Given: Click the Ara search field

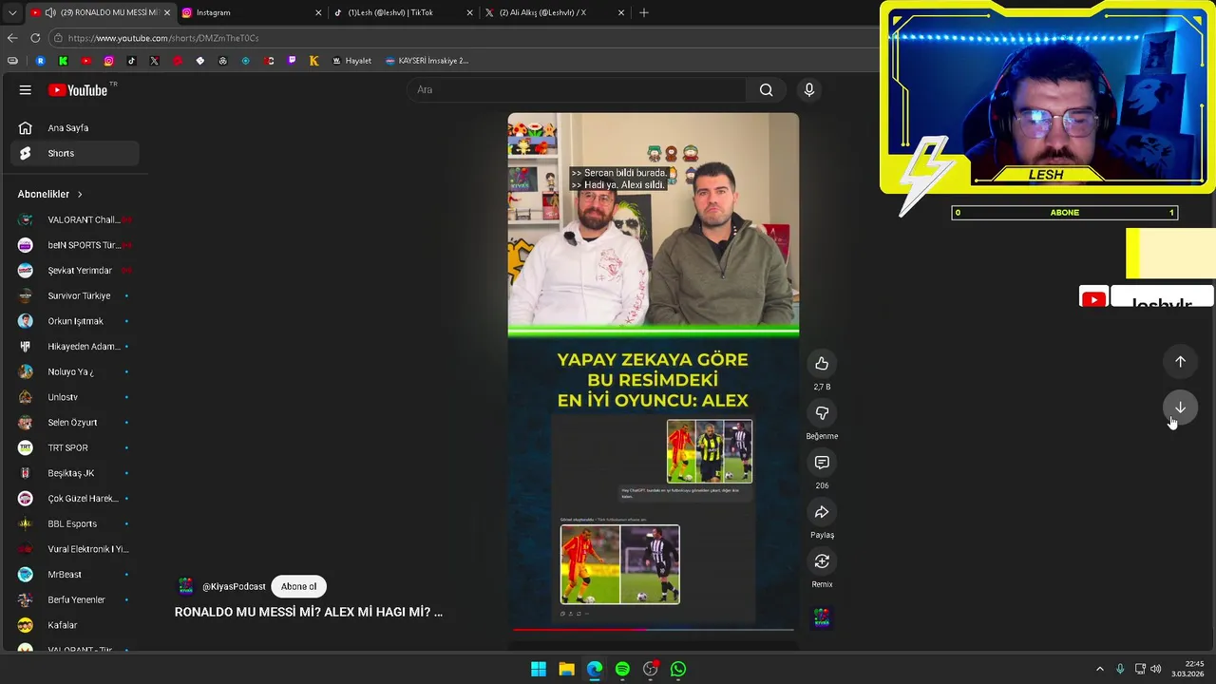Looking at the screenshot, I should click(x=578, y=89).
